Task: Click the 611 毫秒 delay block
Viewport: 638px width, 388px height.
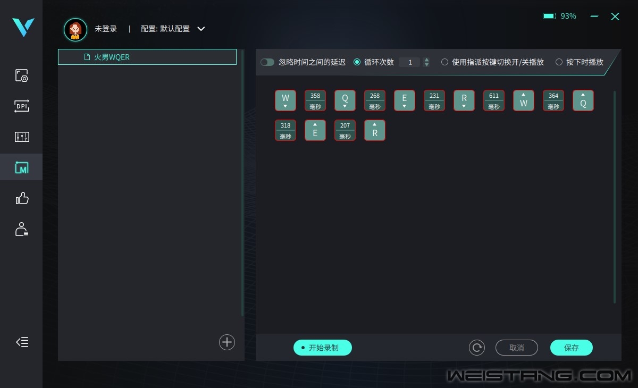Action: [494, 100]
